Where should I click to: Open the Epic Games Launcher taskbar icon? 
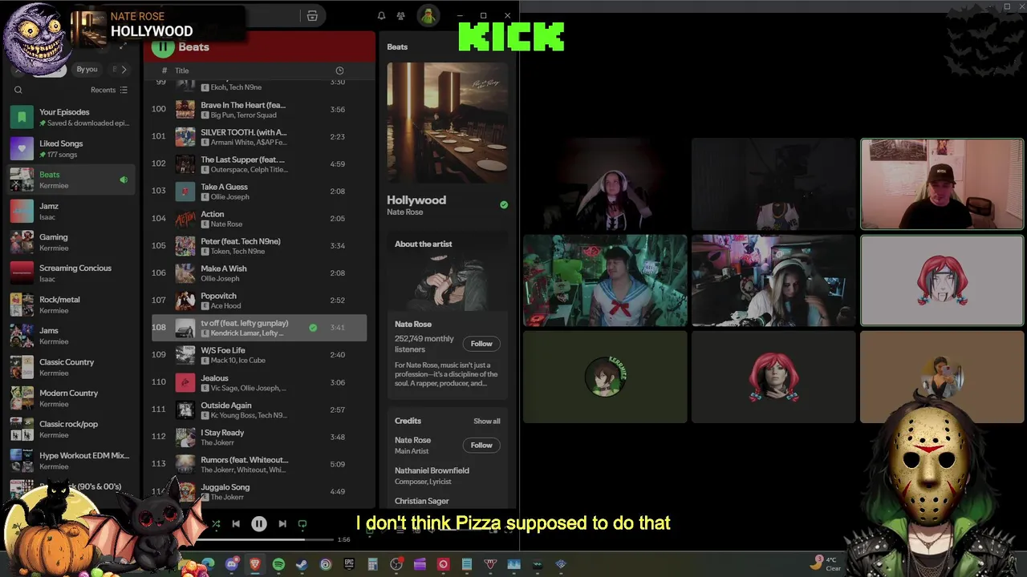tap(349, 564)
